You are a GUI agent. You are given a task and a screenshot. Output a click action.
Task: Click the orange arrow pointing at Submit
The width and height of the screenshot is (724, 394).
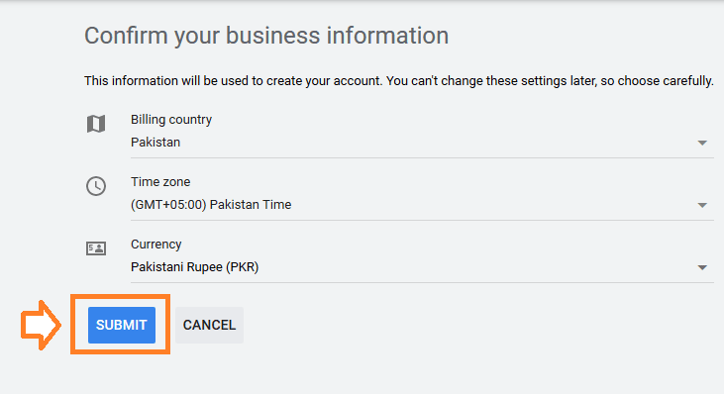click(x=41, y=325)
